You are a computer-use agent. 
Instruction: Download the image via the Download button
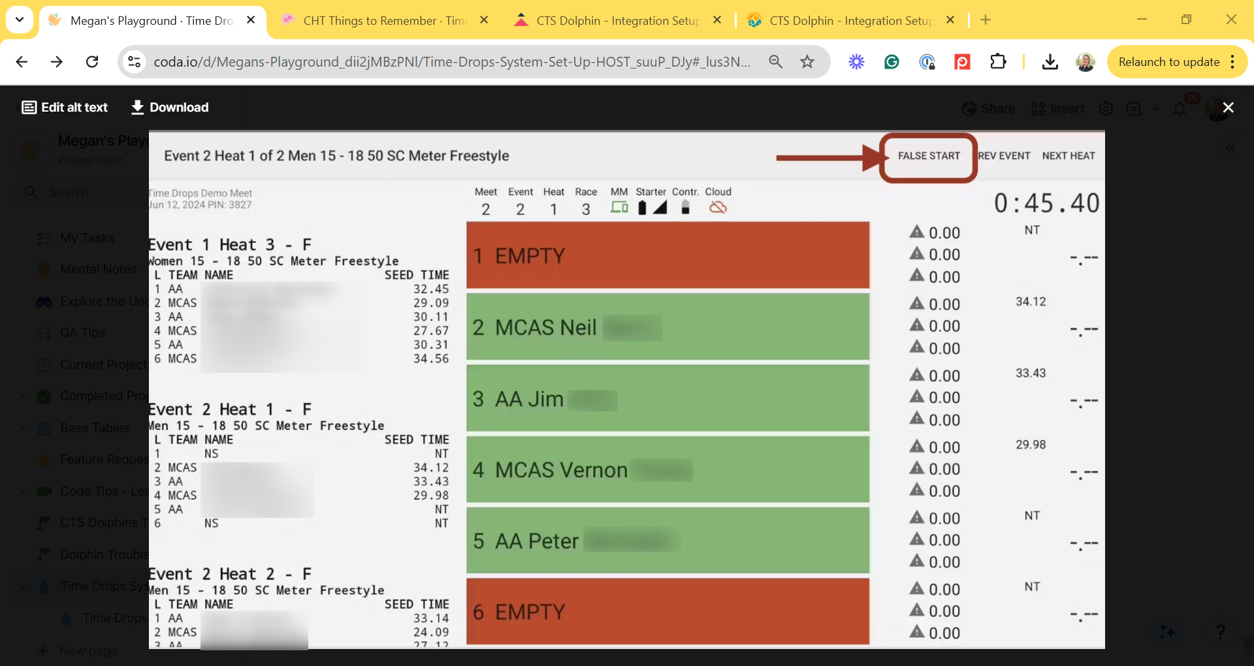pyautogui.click(x=169, y=107)
